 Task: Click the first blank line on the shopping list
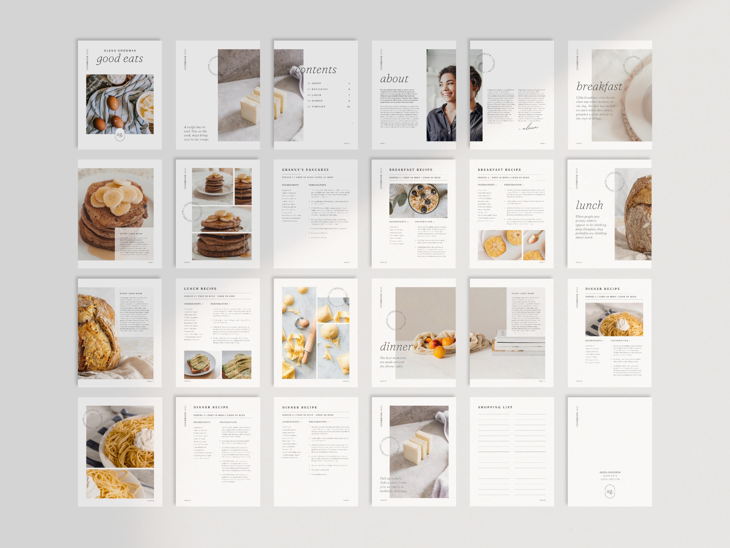pyautogui.click(x=494, y=414)
